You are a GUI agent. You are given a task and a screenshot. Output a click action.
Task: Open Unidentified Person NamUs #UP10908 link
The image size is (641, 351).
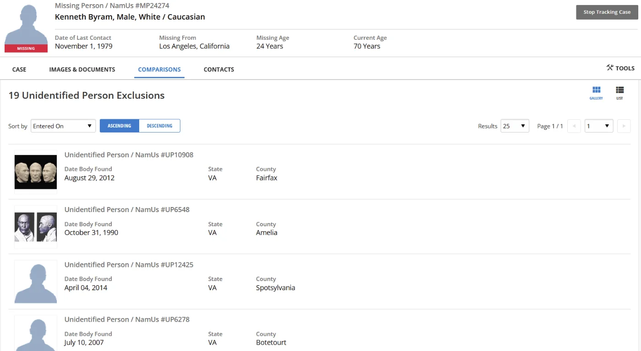click(x=129, y=155)
